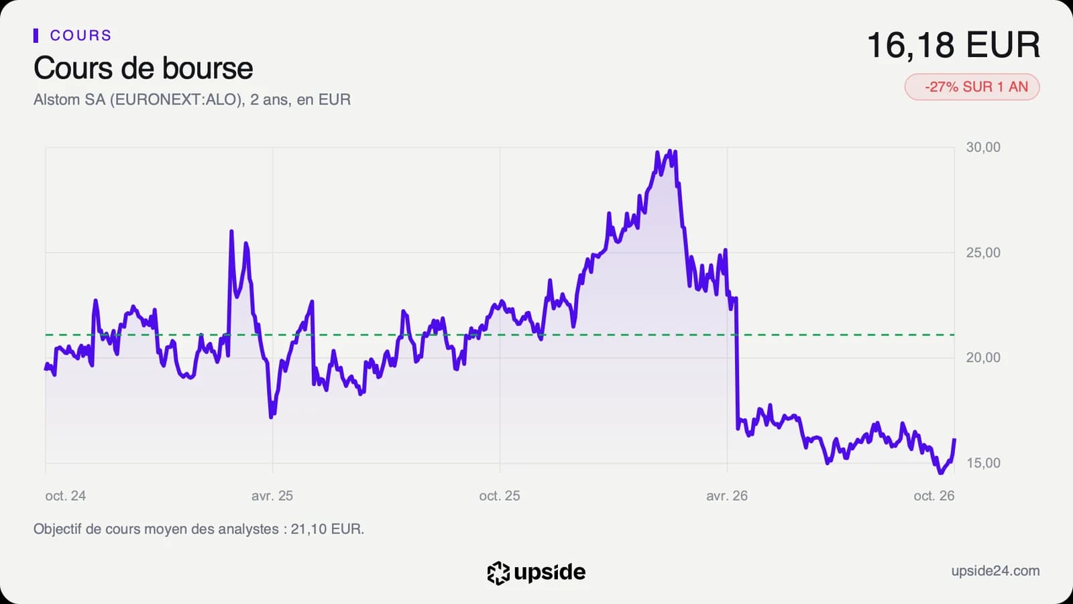The image size is (1073, 604).
Task: Select the oct. 25 axis label
Action: (x=500, y=496)
